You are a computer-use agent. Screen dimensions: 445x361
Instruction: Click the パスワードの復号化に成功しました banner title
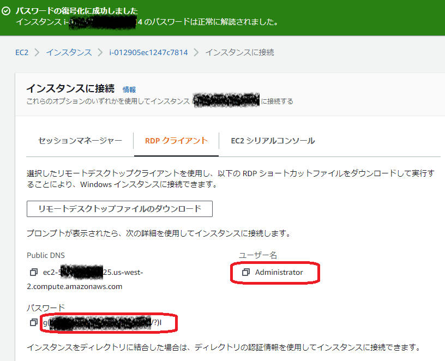[76, 11]
